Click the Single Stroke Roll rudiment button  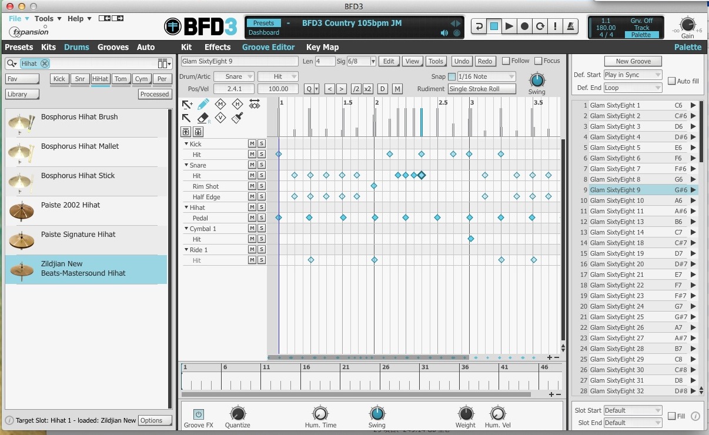pos(482,89)
